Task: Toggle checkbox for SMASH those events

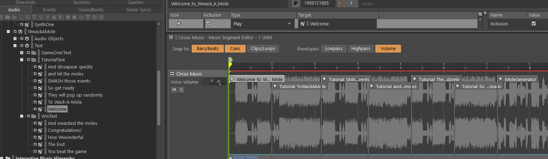Action: tap(35, 81)
